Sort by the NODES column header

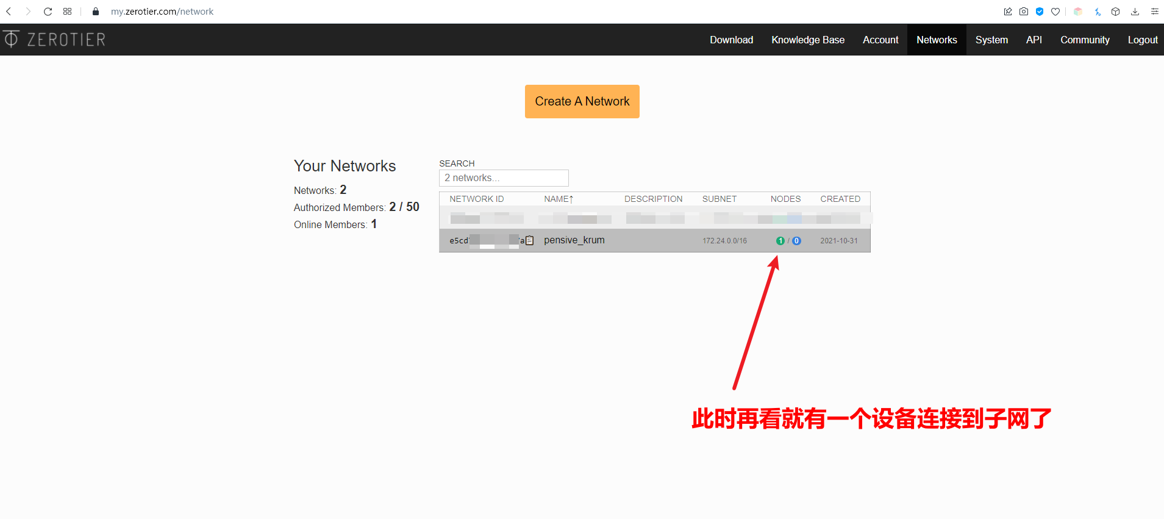tap(785, 199)
